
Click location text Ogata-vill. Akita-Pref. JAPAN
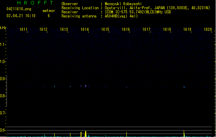[x=135, y=8]
